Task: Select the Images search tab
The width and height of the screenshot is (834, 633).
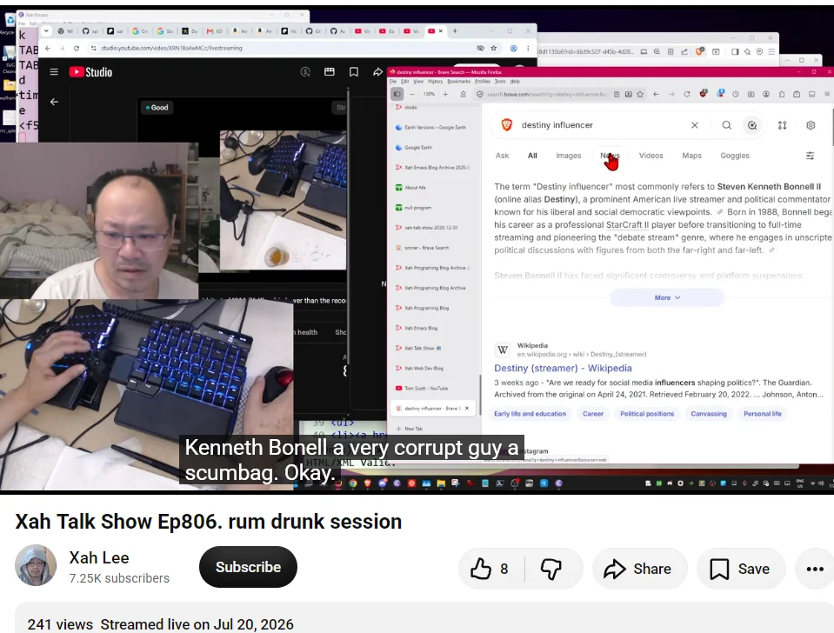Action: coord(569,156)
